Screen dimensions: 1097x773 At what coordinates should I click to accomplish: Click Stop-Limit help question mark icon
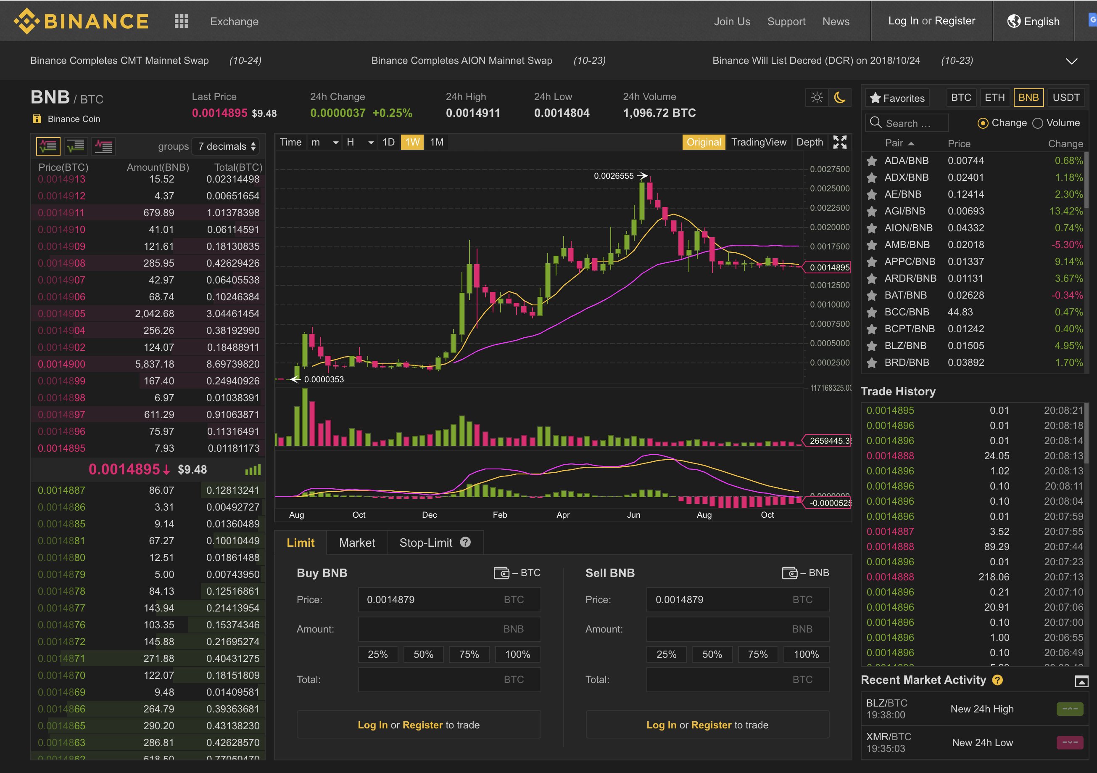465,542
